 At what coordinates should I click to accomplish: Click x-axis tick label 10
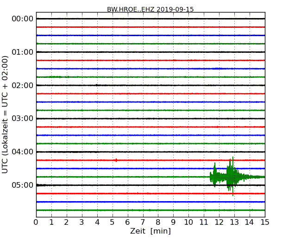click(x=188, y=222)
